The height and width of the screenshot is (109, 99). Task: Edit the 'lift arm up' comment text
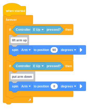[x=19, y=40]
